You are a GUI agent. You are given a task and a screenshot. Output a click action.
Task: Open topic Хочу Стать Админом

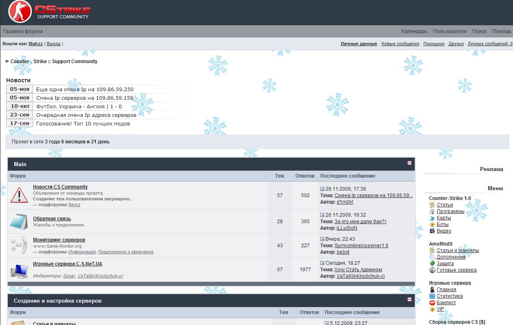click(358, 270)
